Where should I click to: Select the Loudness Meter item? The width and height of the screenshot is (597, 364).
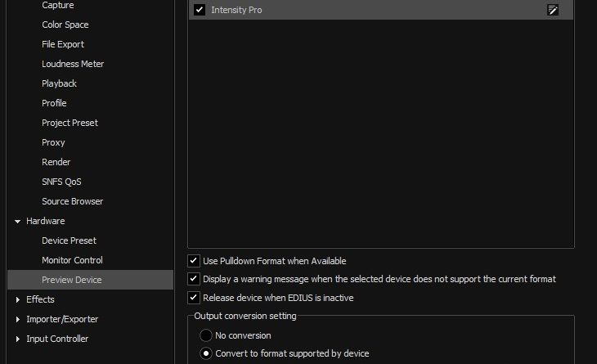(x=73, y=64)
